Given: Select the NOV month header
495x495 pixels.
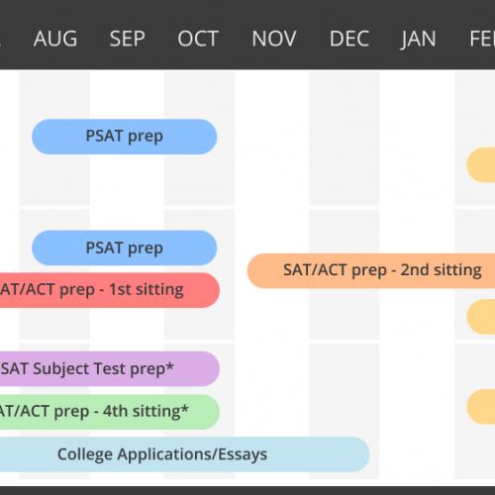Looking at the screenshot, I should (274, 39).
